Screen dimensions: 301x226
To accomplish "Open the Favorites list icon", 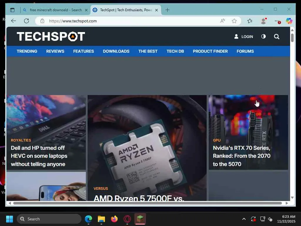I will pos(250,21).
